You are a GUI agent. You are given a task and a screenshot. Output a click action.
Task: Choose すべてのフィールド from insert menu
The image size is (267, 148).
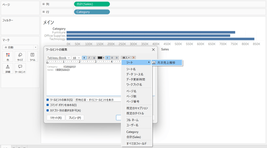(x=136, y=143)
